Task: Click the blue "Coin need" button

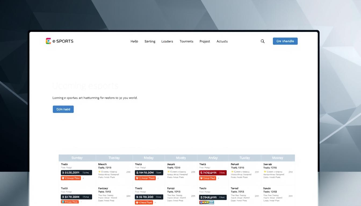Action: pyautogui.click(x=63, y=109)
